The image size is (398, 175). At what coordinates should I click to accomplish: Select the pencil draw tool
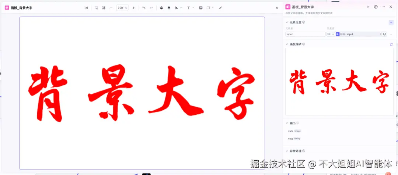tap(221, 8)
